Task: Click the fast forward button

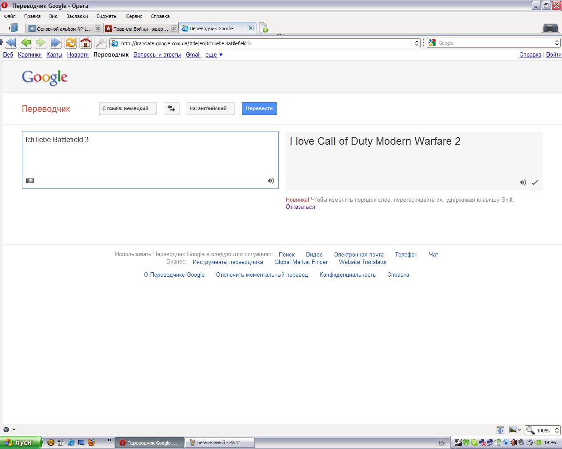Action: [x=55, y=43]
